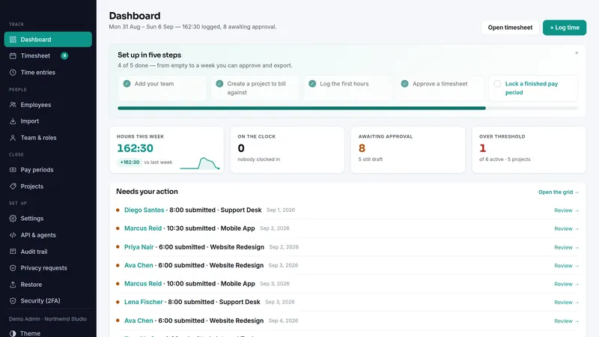Review Priya Nair Website Redesign entry
This screenshot has width=599, height=337.
[567, 247]
